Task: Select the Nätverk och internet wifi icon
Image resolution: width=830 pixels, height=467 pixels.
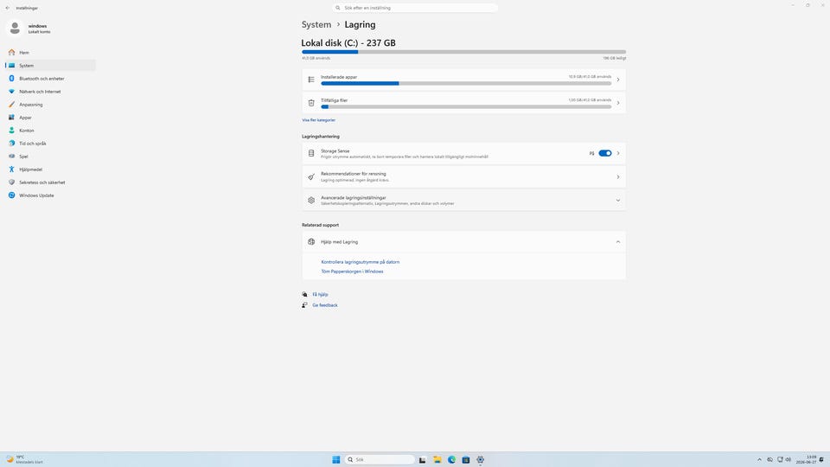Action: point(11,91)
